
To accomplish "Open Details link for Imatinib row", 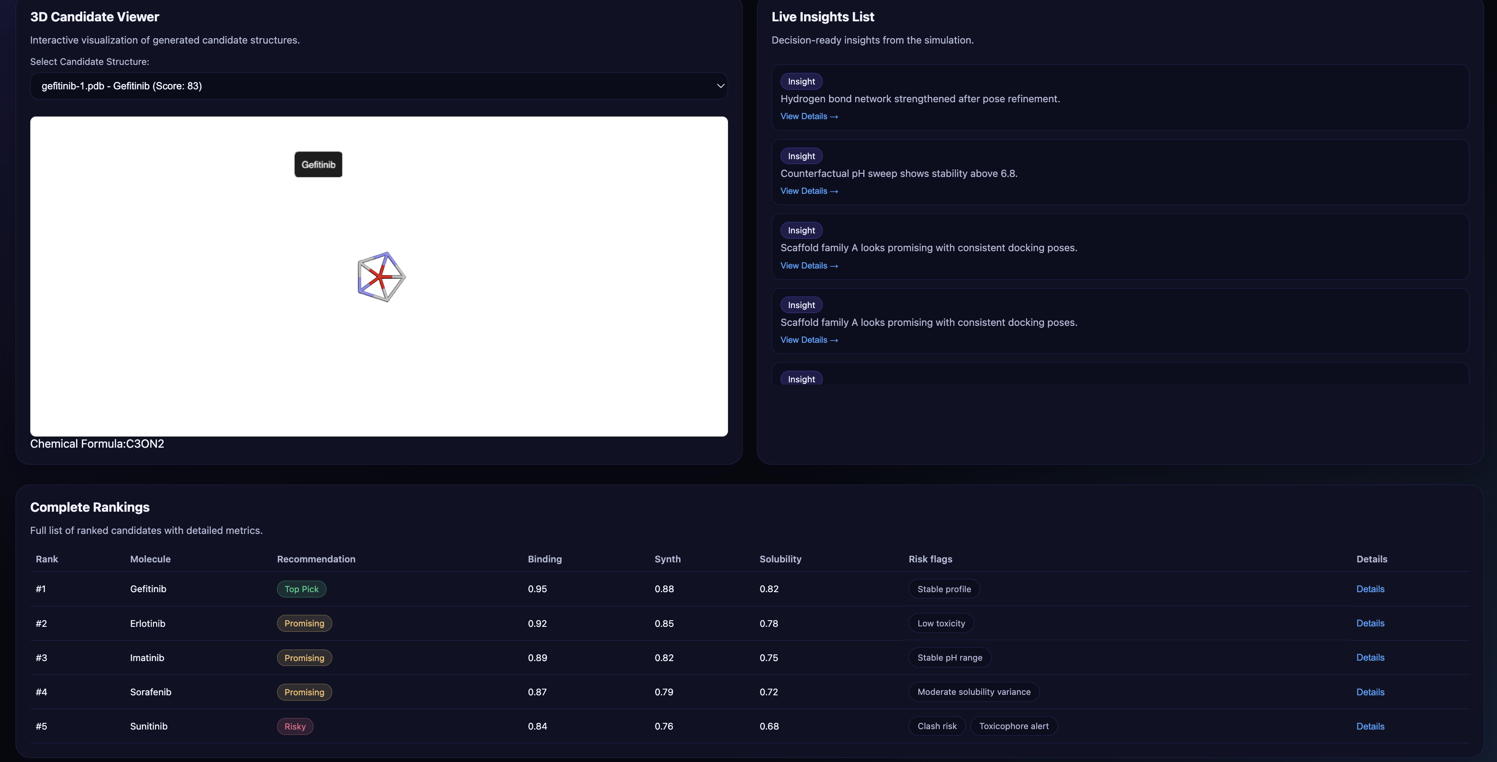I will [x=1370, y=658].
